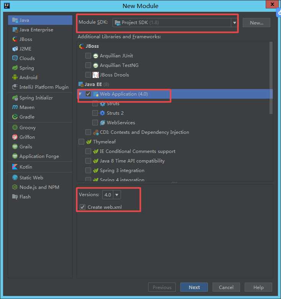
Task: Uncheck the Create web.xml checkbox
Action: click(82, 207)
